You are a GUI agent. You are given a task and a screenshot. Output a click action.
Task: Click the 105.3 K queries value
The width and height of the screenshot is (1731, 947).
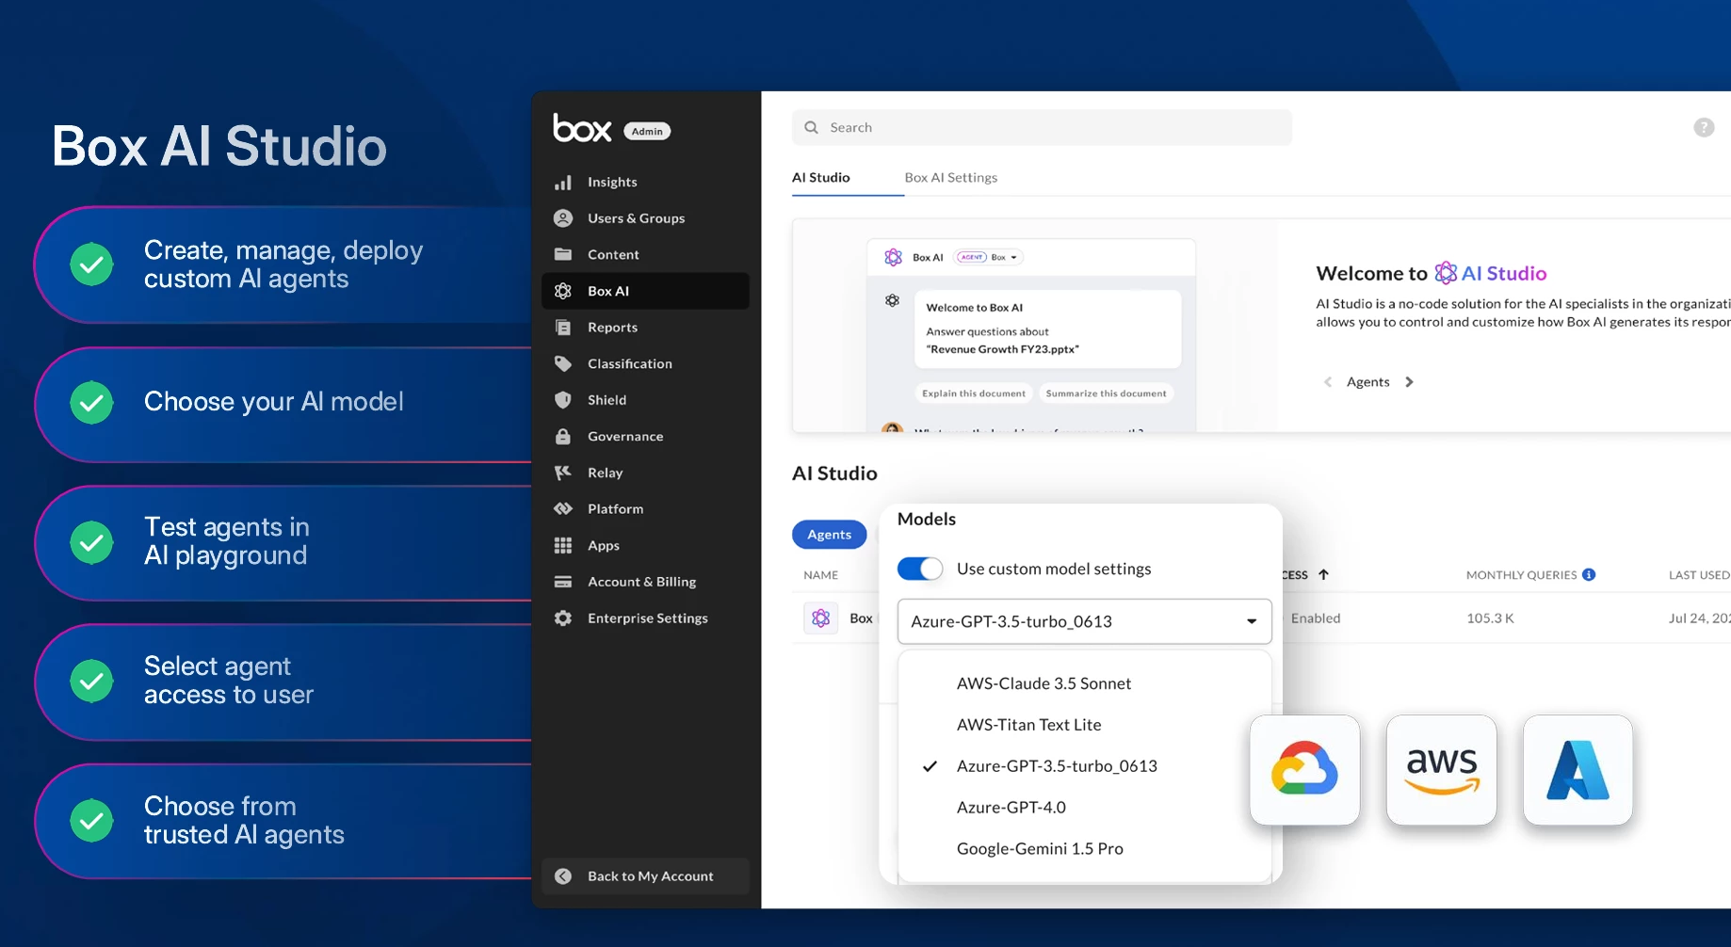pos(1490,618)
